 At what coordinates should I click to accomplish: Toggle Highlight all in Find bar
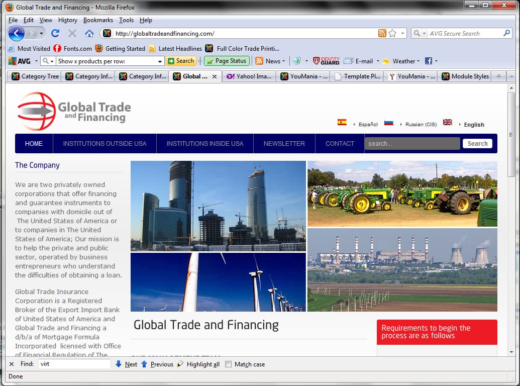click(198, 364)
